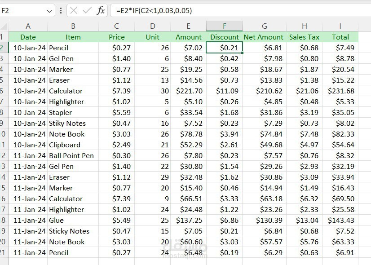371x265 pixels.
Task: Open the Name Box dropdown arrow
Action: pos(49,11)
